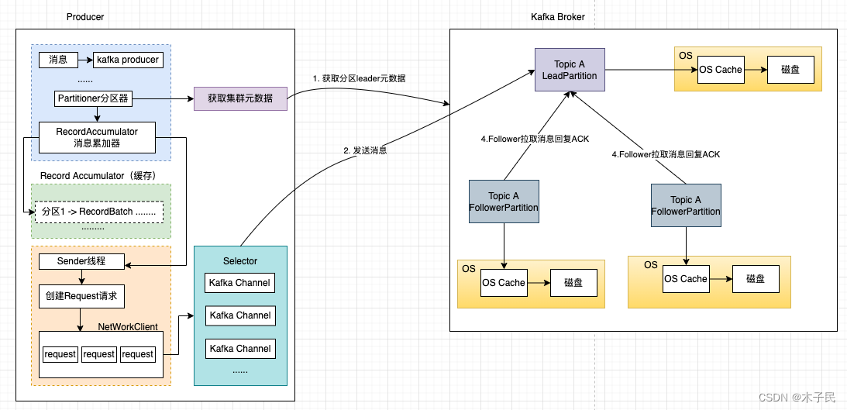Select 磁盘 box in LeadPartition's OS group
847x410 pixels.
pyautogui.click(x=791, y=71)
